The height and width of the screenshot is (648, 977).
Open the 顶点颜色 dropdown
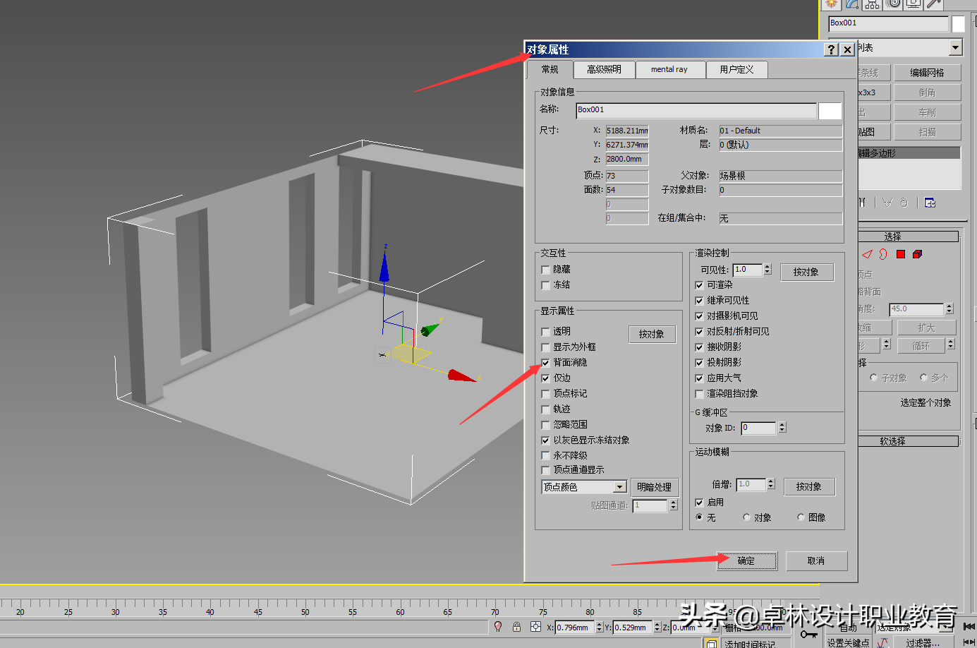click(584, 487)
